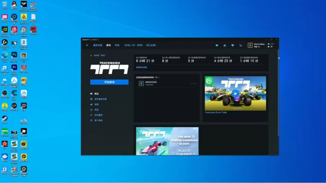Click the sidebar store cart icon
Screen dimensions: 326x183
click(x=91, y=110)
